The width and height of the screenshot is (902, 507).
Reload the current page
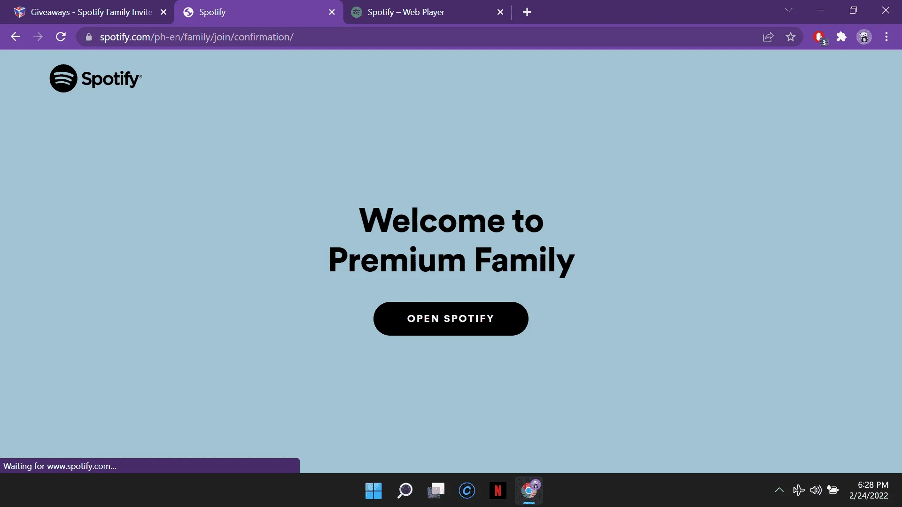click(x=61, y=37)
